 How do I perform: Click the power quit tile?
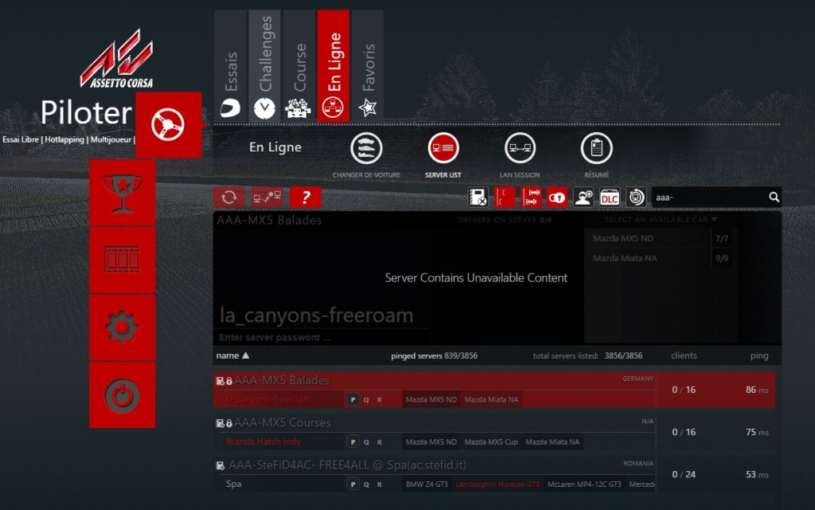[x=122, y=395]
